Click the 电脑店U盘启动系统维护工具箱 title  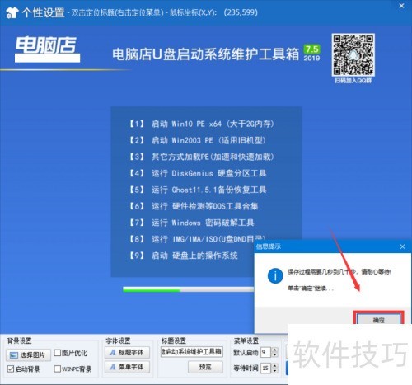point(206,54)
